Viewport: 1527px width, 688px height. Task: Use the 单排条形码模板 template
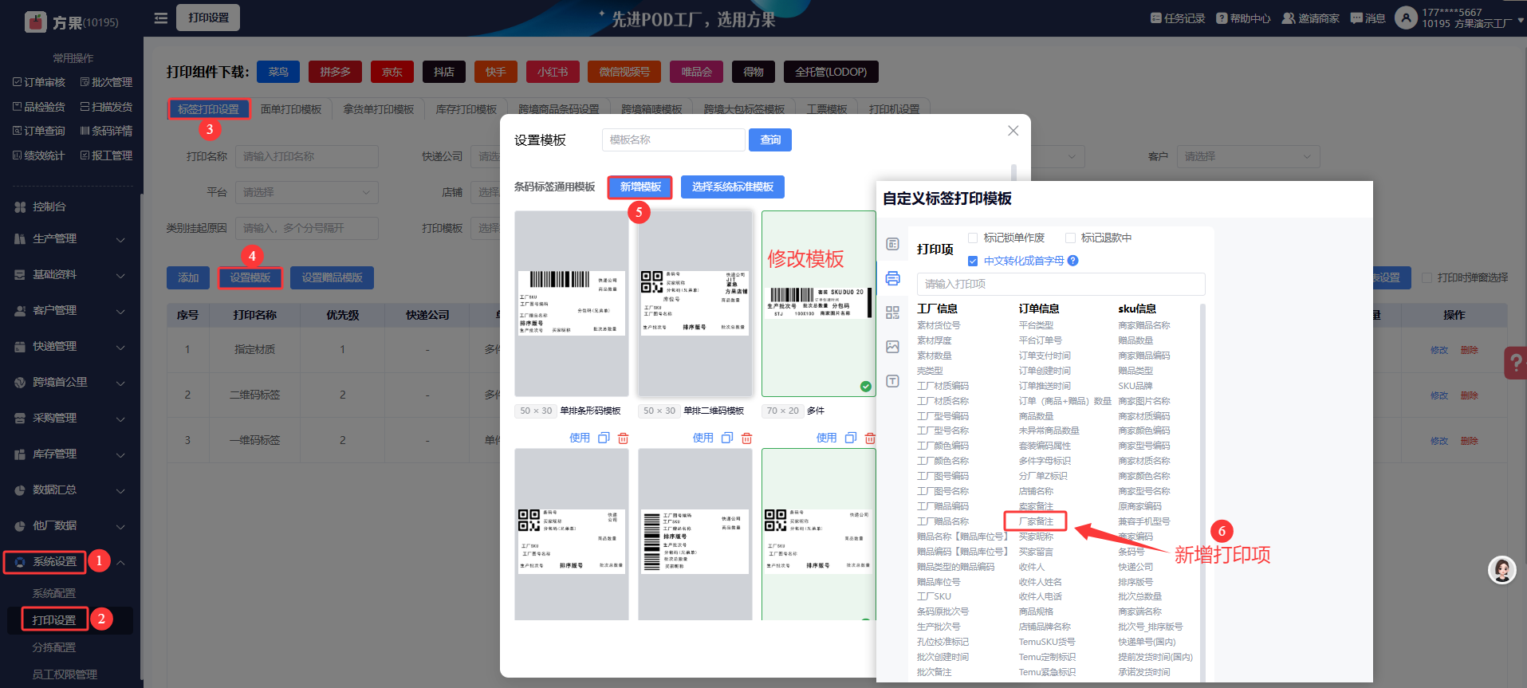pyautogui.click(x=580, y=438)
